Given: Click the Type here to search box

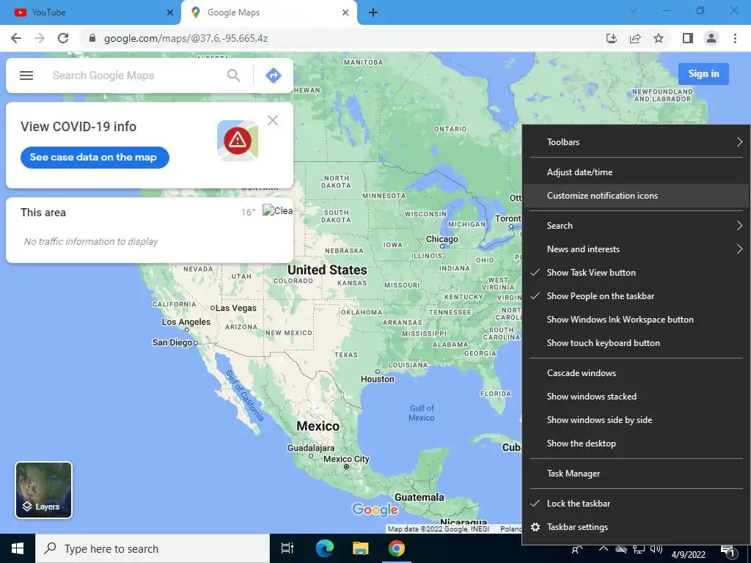Looking at the screenshot, I should (x=153, y=548).
